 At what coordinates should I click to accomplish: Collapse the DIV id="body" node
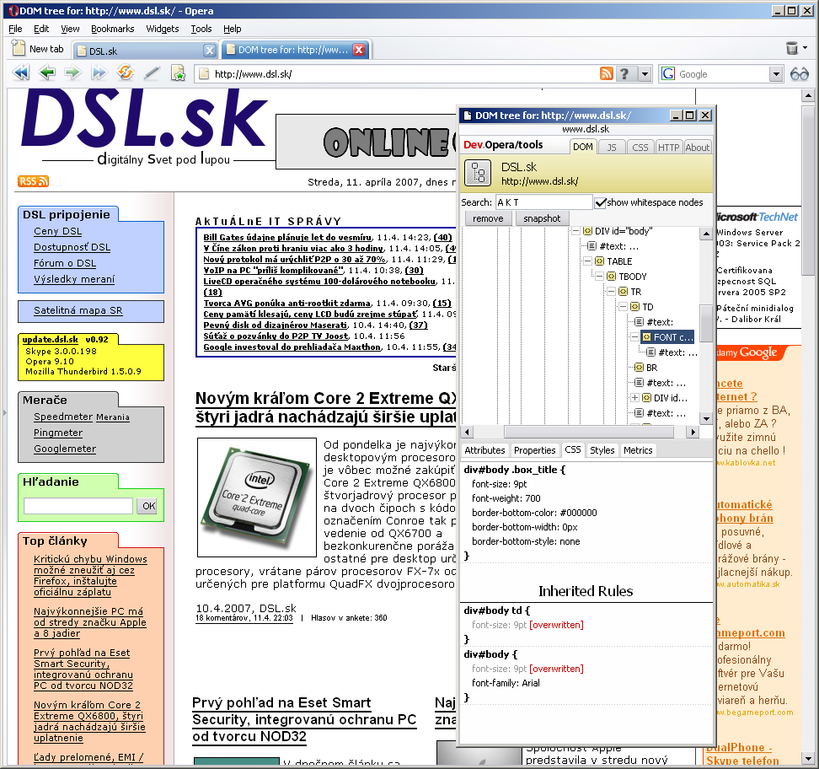(575, 230)
